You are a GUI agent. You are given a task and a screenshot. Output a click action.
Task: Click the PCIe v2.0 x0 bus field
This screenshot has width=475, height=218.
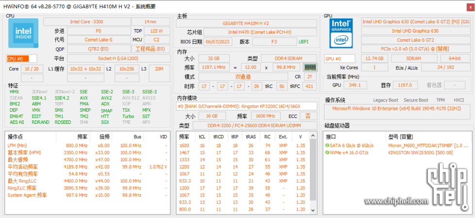pos(415,49)
